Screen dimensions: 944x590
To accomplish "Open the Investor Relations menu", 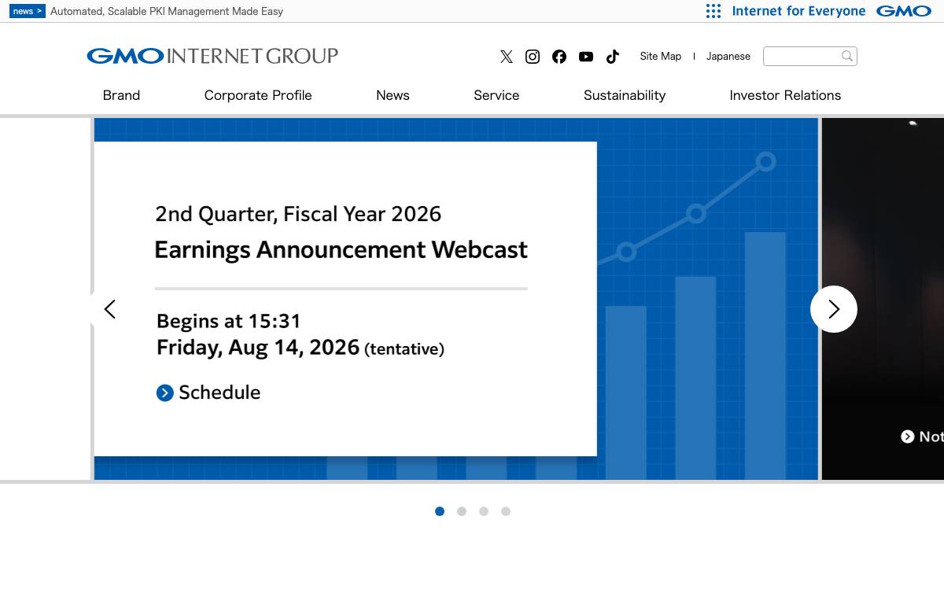I will [x=785, y=95].
